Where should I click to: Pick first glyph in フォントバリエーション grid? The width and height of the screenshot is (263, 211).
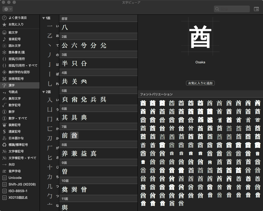point(143,103)
